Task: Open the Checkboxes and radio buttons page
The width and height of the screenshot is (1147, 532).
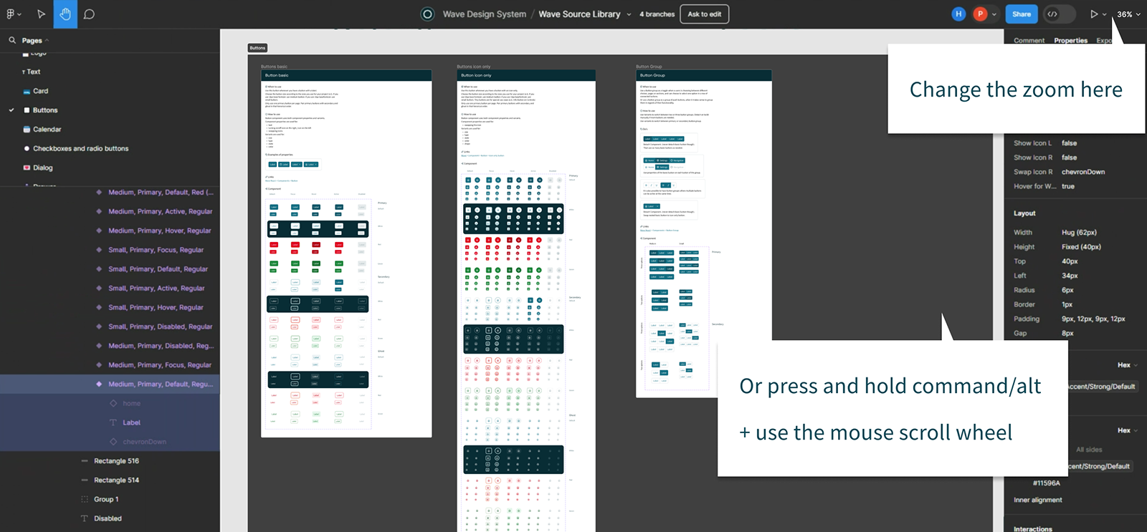Action: (x=80, y=149)
